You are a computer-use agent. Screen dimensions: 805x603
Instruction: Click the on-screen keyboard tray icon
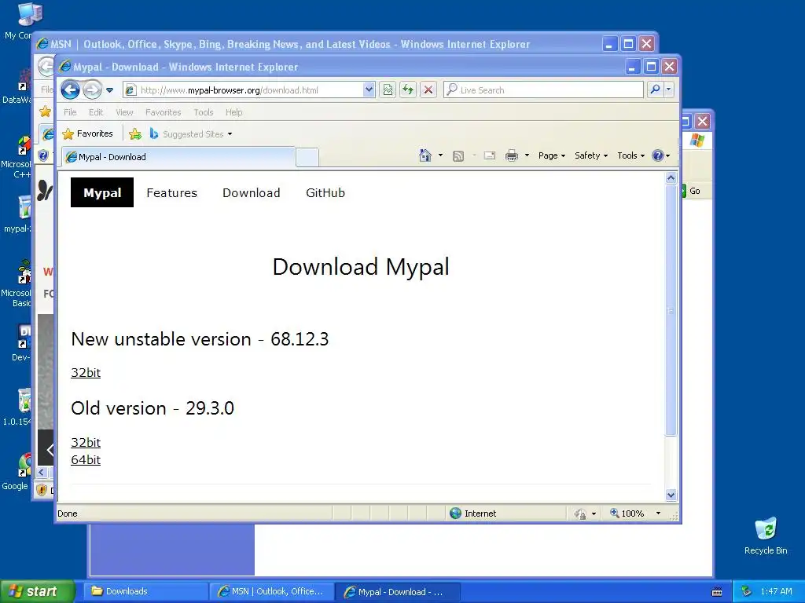coord(717,592)
